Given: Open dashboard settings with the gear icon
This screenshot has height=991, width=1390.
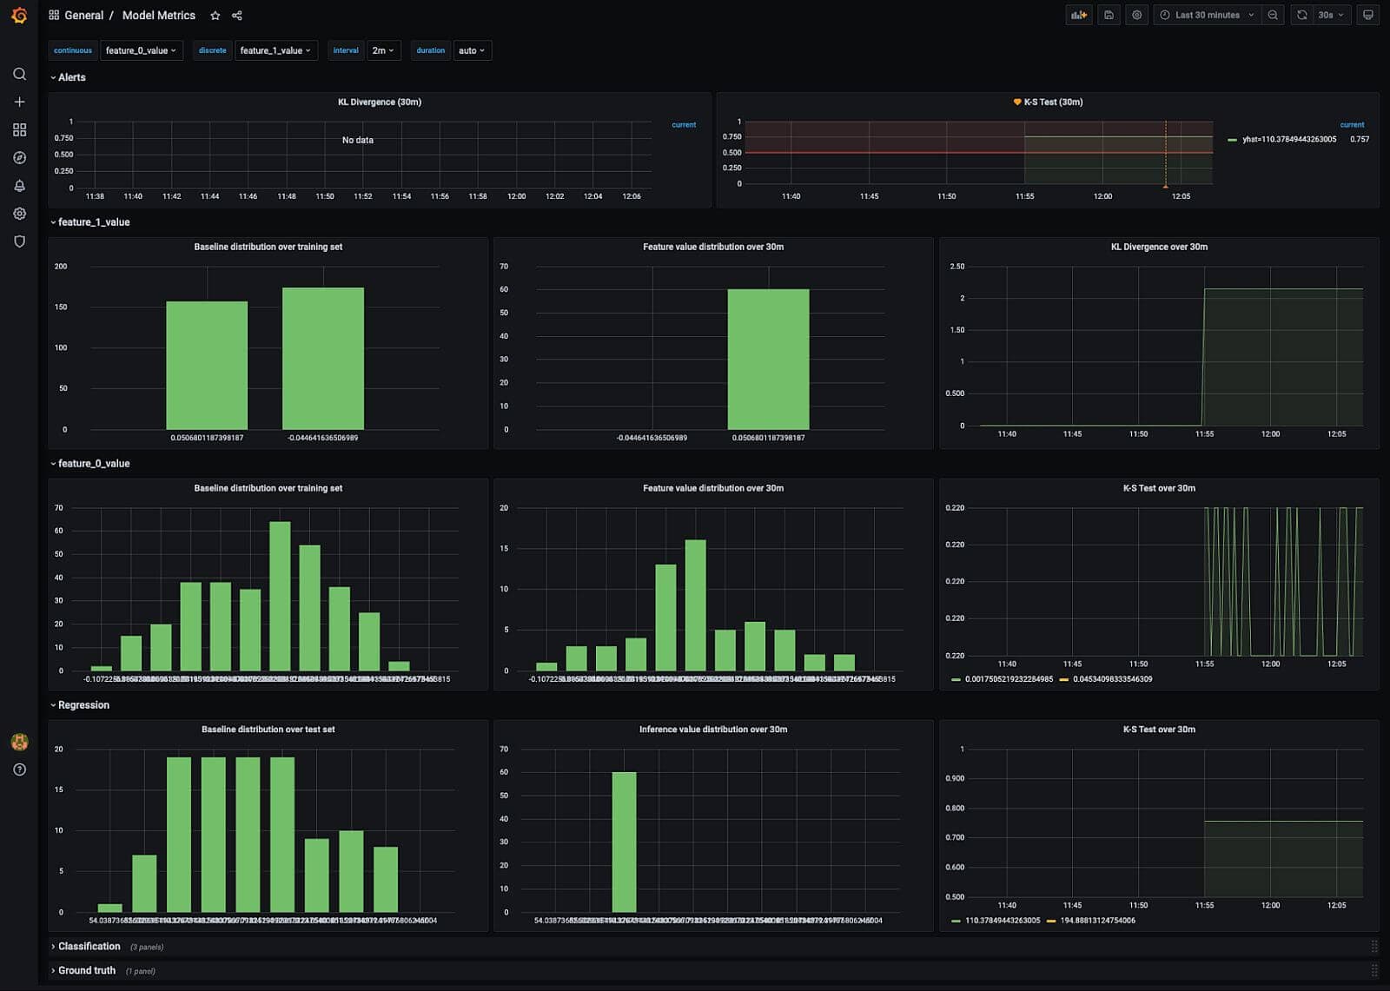Looking at the screenshot, I should pos(1136,15).
